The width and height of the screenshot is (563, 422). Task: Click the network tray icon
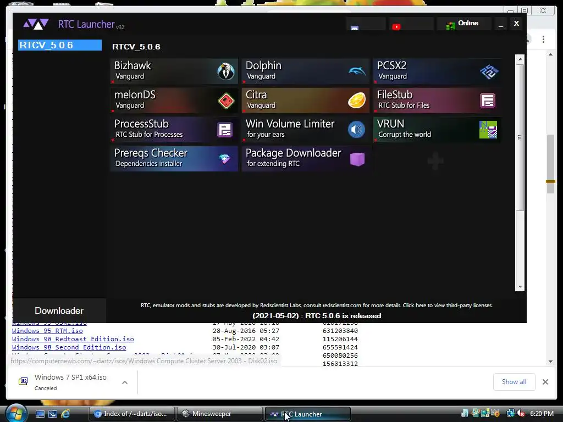coord(511,413)
